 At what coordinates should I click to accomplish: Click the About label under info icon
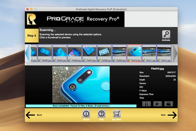click(x=86, y=120)
